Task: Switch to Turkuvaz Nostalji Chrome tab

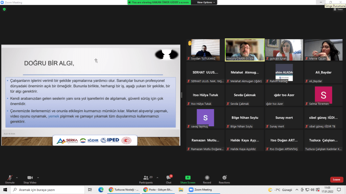Action: pyautogui.click(x=124, y=190)
